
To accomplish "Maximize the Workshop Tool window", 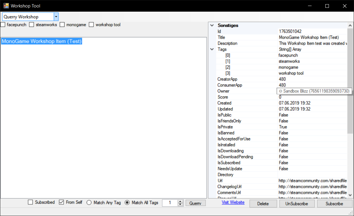I will pos(327,6).
